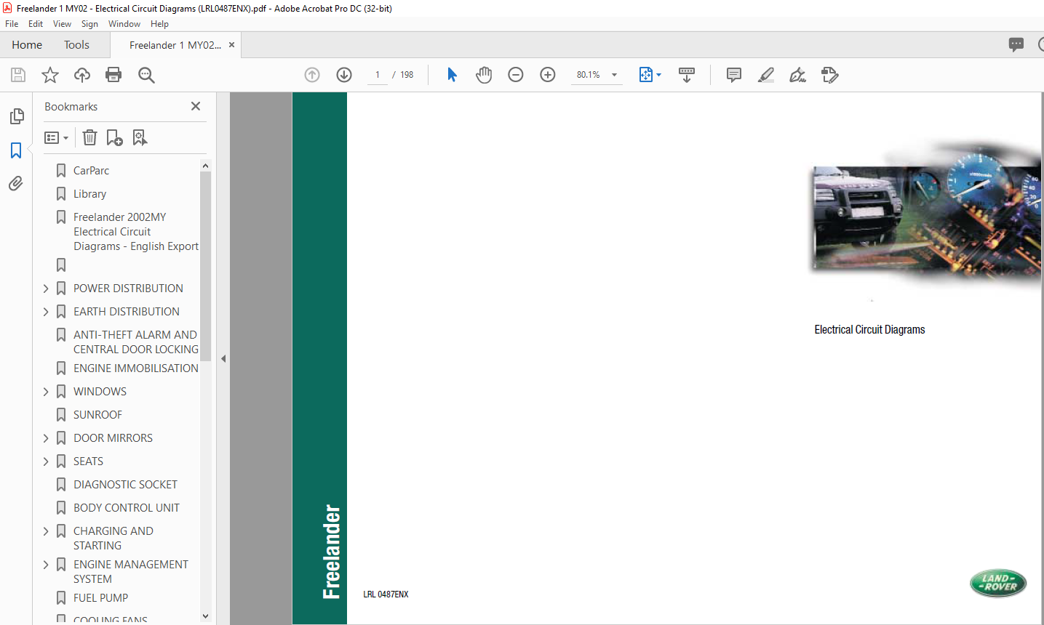This screenshot has height=625, width=1044.
Task: Select the blank untitled bookmark
Action: click(61, 265)
